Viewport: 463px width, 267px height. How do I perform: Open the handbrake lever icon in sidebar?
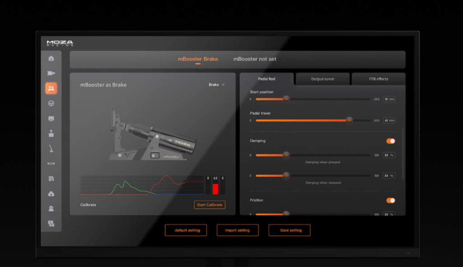pyautogui.click(x=51, y=148)
